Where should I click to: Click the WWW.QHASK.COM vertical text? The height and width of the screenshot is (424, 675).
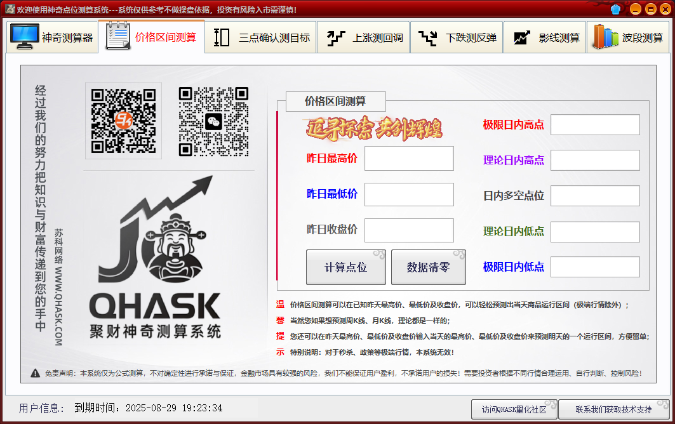click(58, 307)
